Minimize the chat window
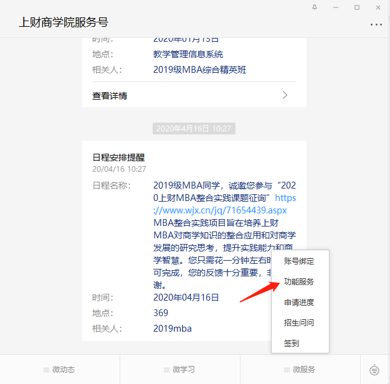The image size is (390, 384). [x=336, y=7]
